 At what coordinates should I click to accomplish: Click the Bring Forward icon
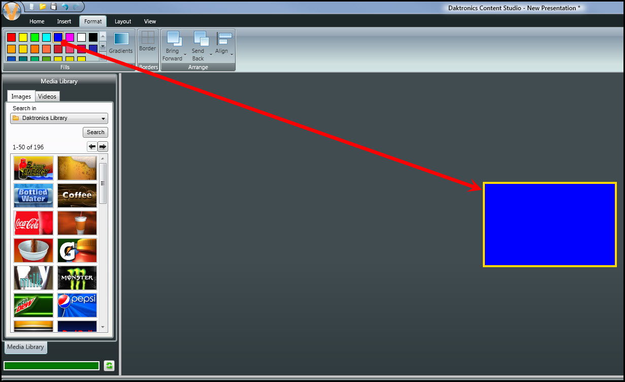[x=174, y=45]
